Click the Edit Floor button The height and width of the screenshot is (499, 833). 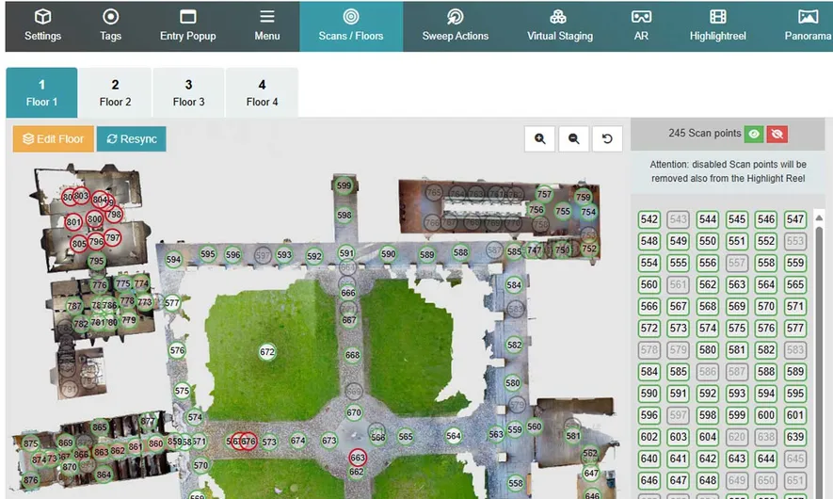53,139
